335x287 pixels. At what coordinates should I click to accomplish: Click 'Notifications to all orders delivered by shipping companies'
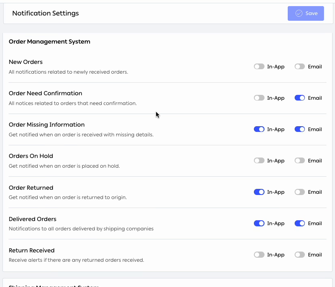click(x=81, y=229)
